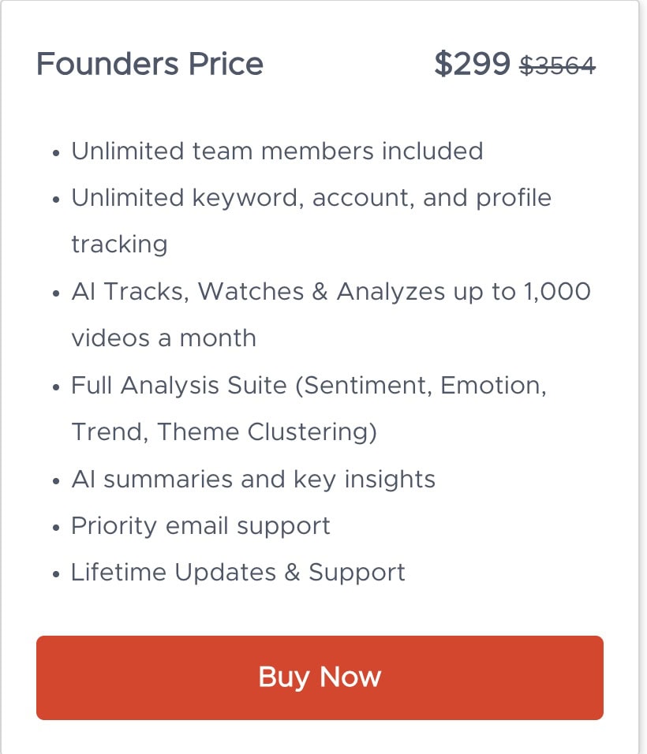Click the bullet beside Unlimited team members
The height and width of the screenshot is (754, 647).
pos(55,152)
